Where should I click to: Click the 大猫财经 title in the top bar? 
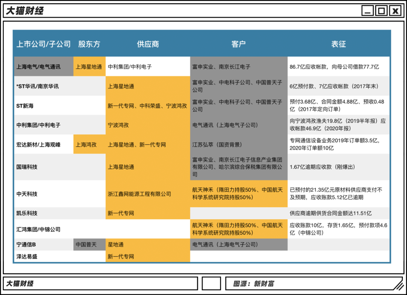pos(24,11)
